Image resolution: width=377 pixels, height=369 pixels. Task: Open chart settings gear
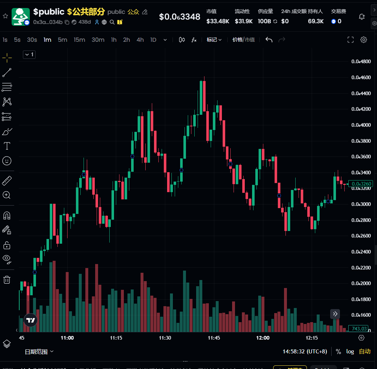(364, 40)
